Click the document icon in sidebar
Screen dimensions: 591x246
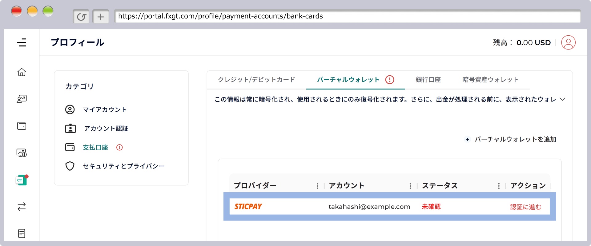click(22, 233)
